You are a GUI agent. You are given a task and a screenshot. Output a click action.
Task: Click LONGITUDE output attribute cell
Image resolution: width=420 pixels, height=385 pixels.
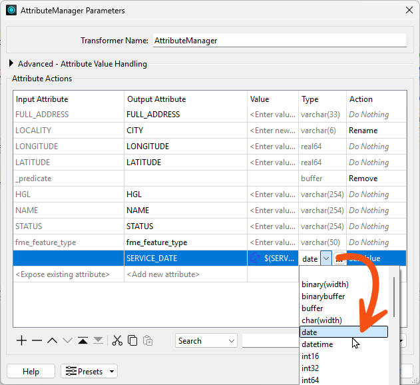point(186,147)
